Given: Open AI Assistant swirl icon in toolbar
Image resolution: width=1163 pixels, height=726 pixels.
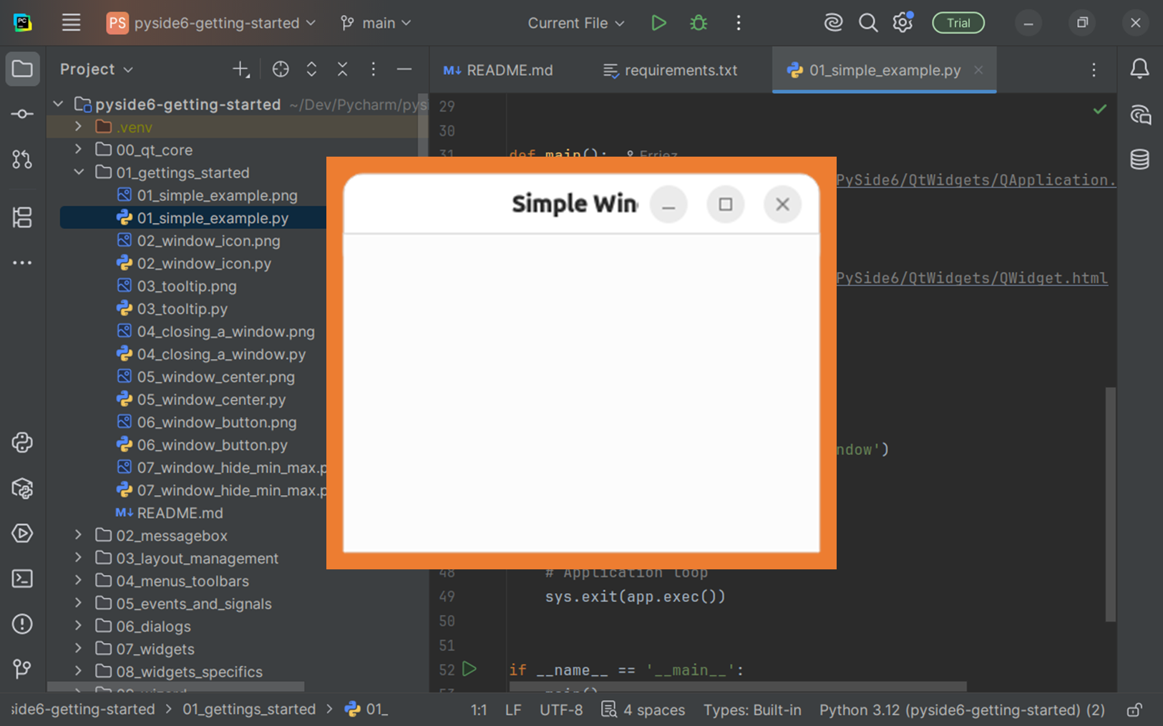Looking at the screenshot, I should coord(833,23).
